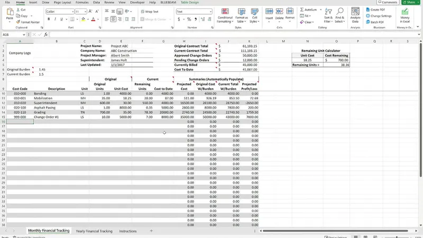The width and height of the screenshot is (423, 238).
Task: Open the Sort & Filter menu
Action: (x=328, y=16)
